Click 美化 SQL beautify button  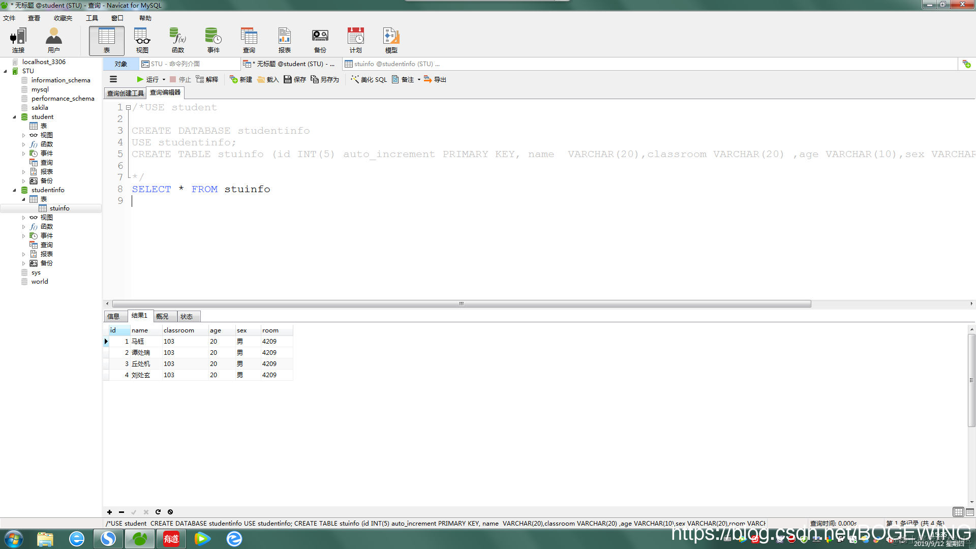click(369, 79)
